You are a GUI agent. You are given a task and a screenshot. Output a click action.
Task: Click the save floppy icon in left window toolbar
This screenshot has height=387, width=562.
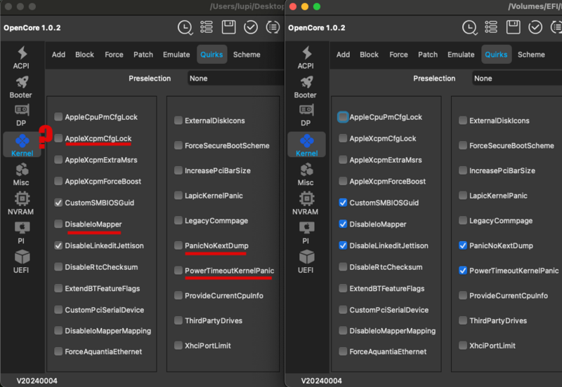pos(229,27)
